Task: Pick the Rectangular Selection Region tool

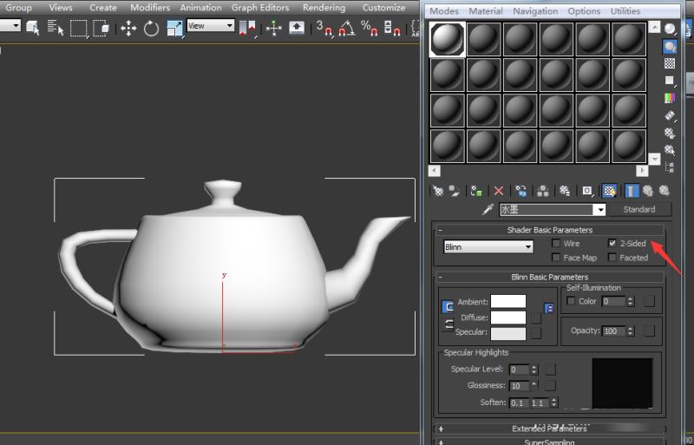Action: pyautogui.click(x=79, y=29)
